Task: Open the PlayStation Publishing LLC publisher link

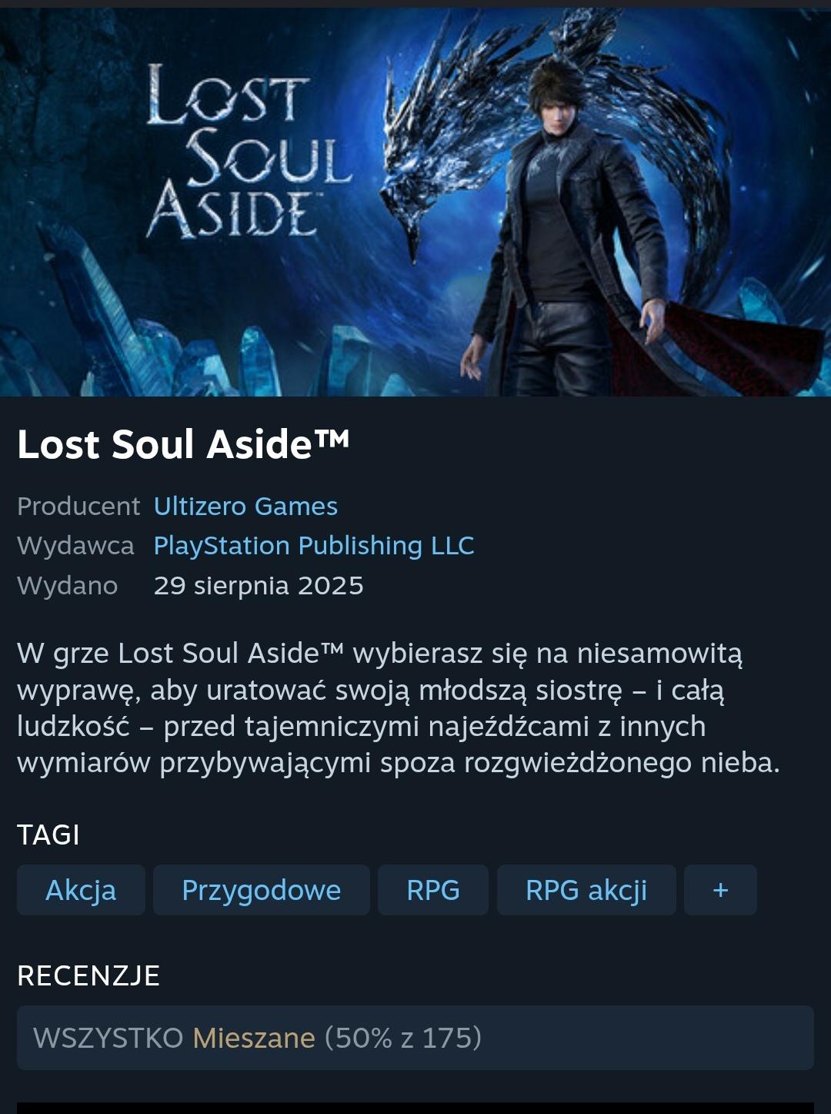Action: click(314, 545)
